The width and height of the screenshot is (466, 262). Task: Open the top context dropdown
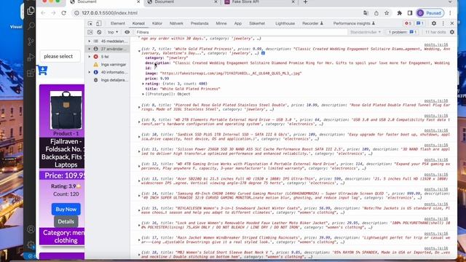pyautogui.click(x=113, y=32)
